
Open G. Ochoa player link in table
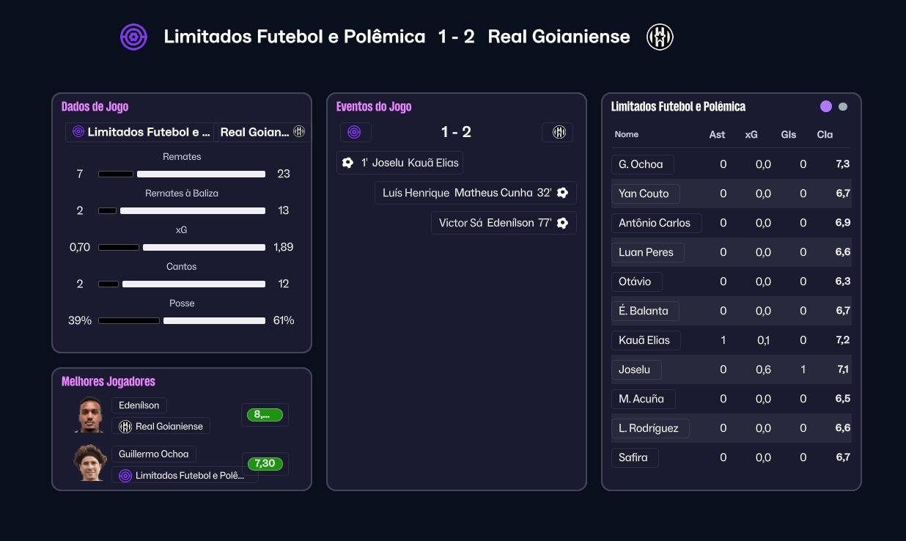click(x=641, y=164)
